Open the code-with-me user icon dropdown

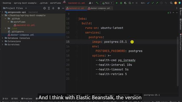pos(91,3)
